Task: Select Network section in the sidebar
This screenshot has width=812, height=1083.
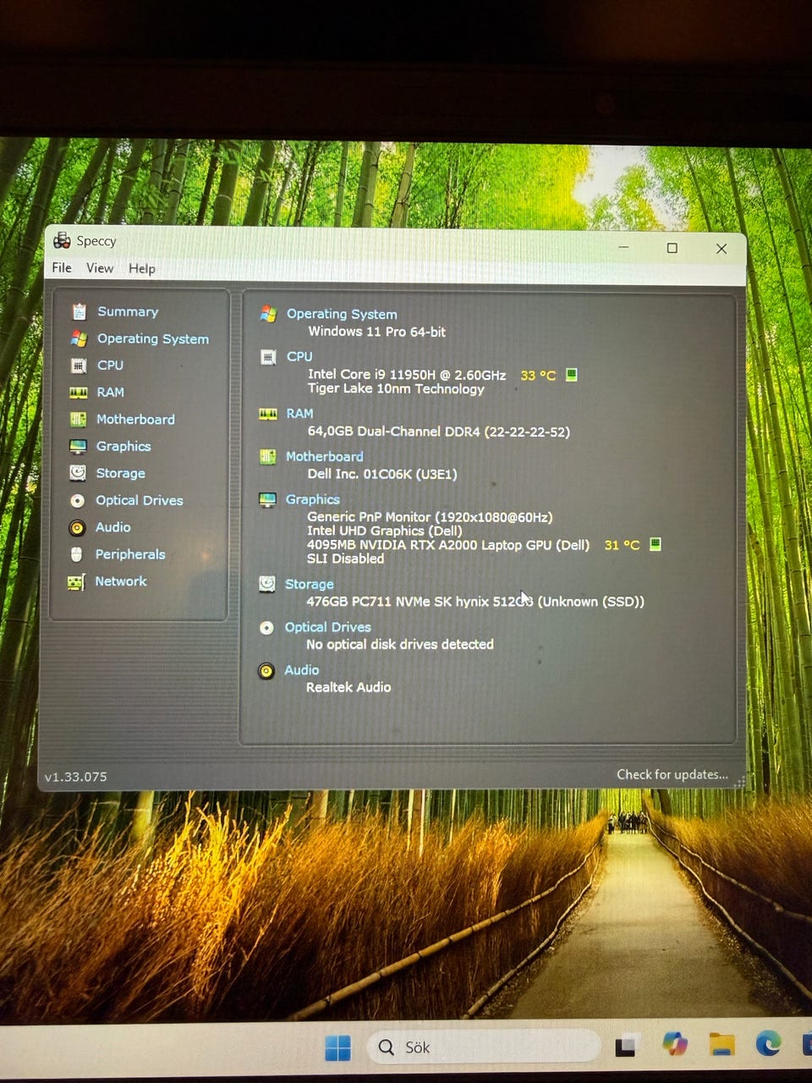Action: coord(121,581)
